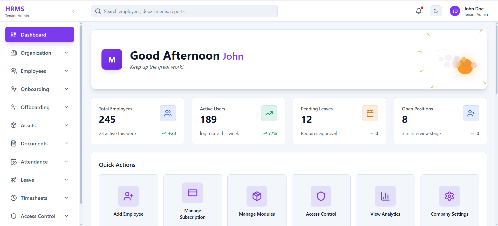This screenshot has width=498, height=226.
Task: Toggle dark mode with moon icon
Action: [436, 11]
